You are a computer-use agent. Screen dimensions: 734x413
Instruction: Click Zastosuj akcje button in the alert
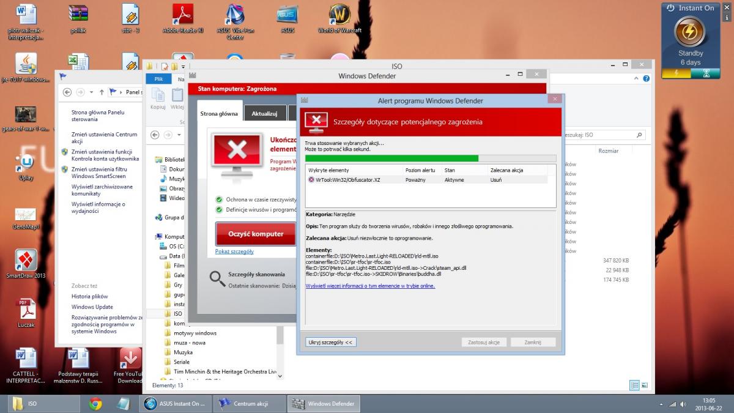(x=484, y=343)
